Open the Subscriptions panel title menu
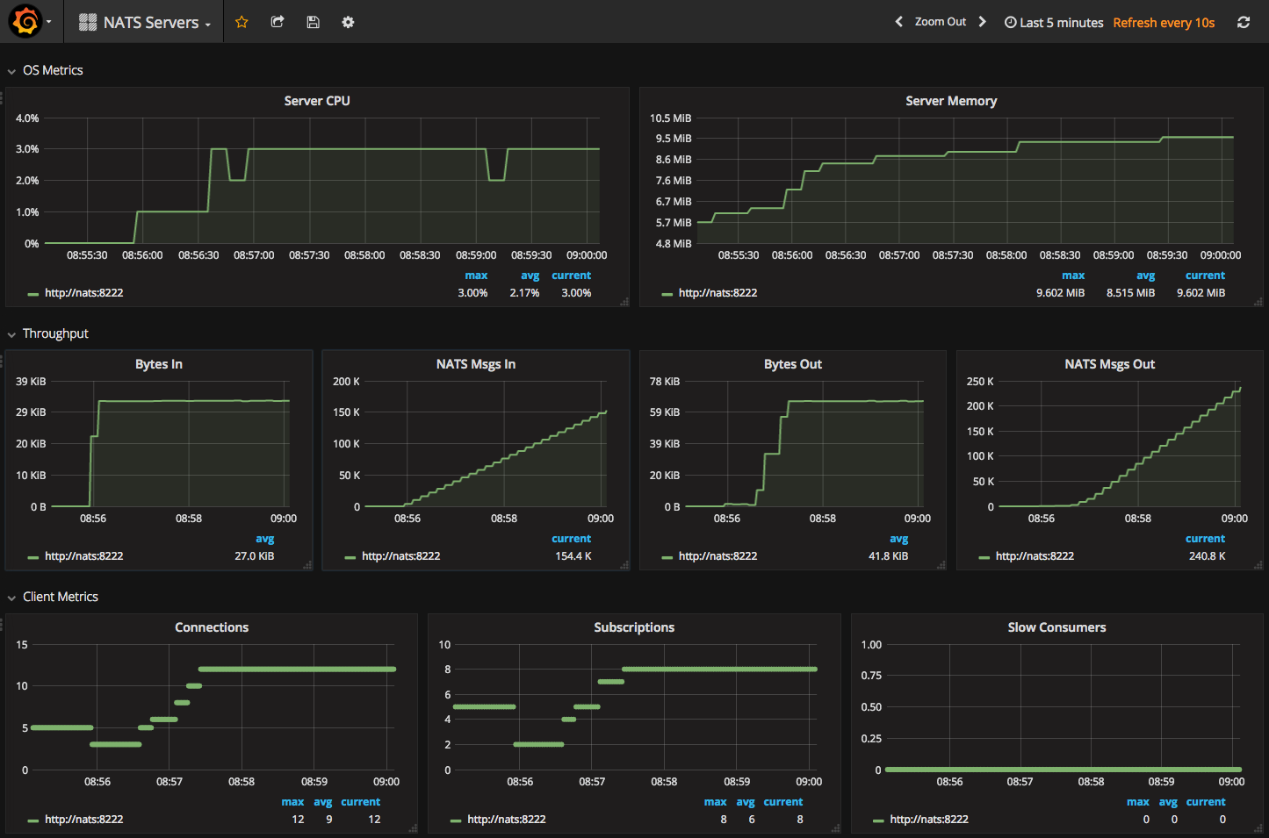1269x838 pixels. [634, 627]
